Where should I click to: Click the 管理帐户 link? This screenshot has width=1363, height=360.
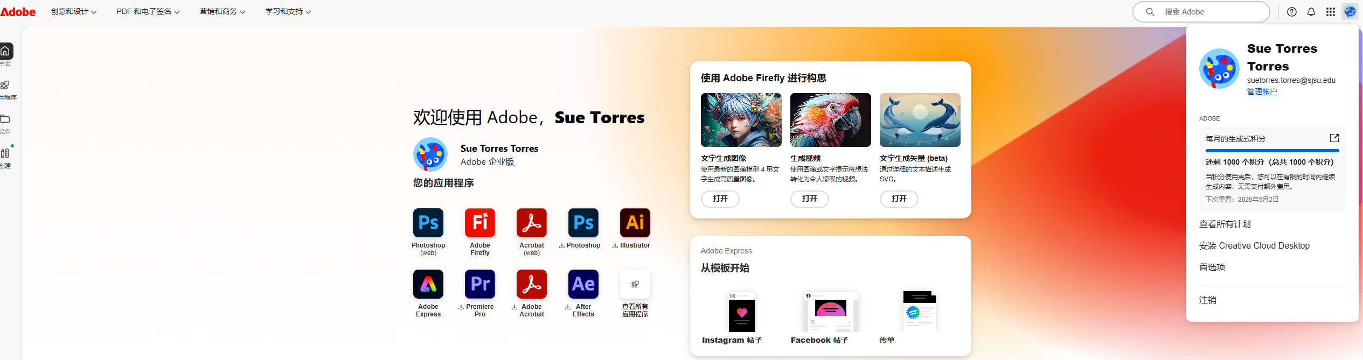1262,91
